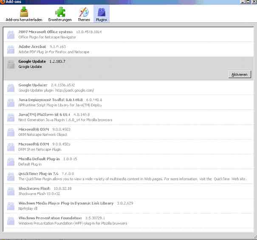
Task: Select the Shockwave Flash plugin name
Action: [34, 188]
